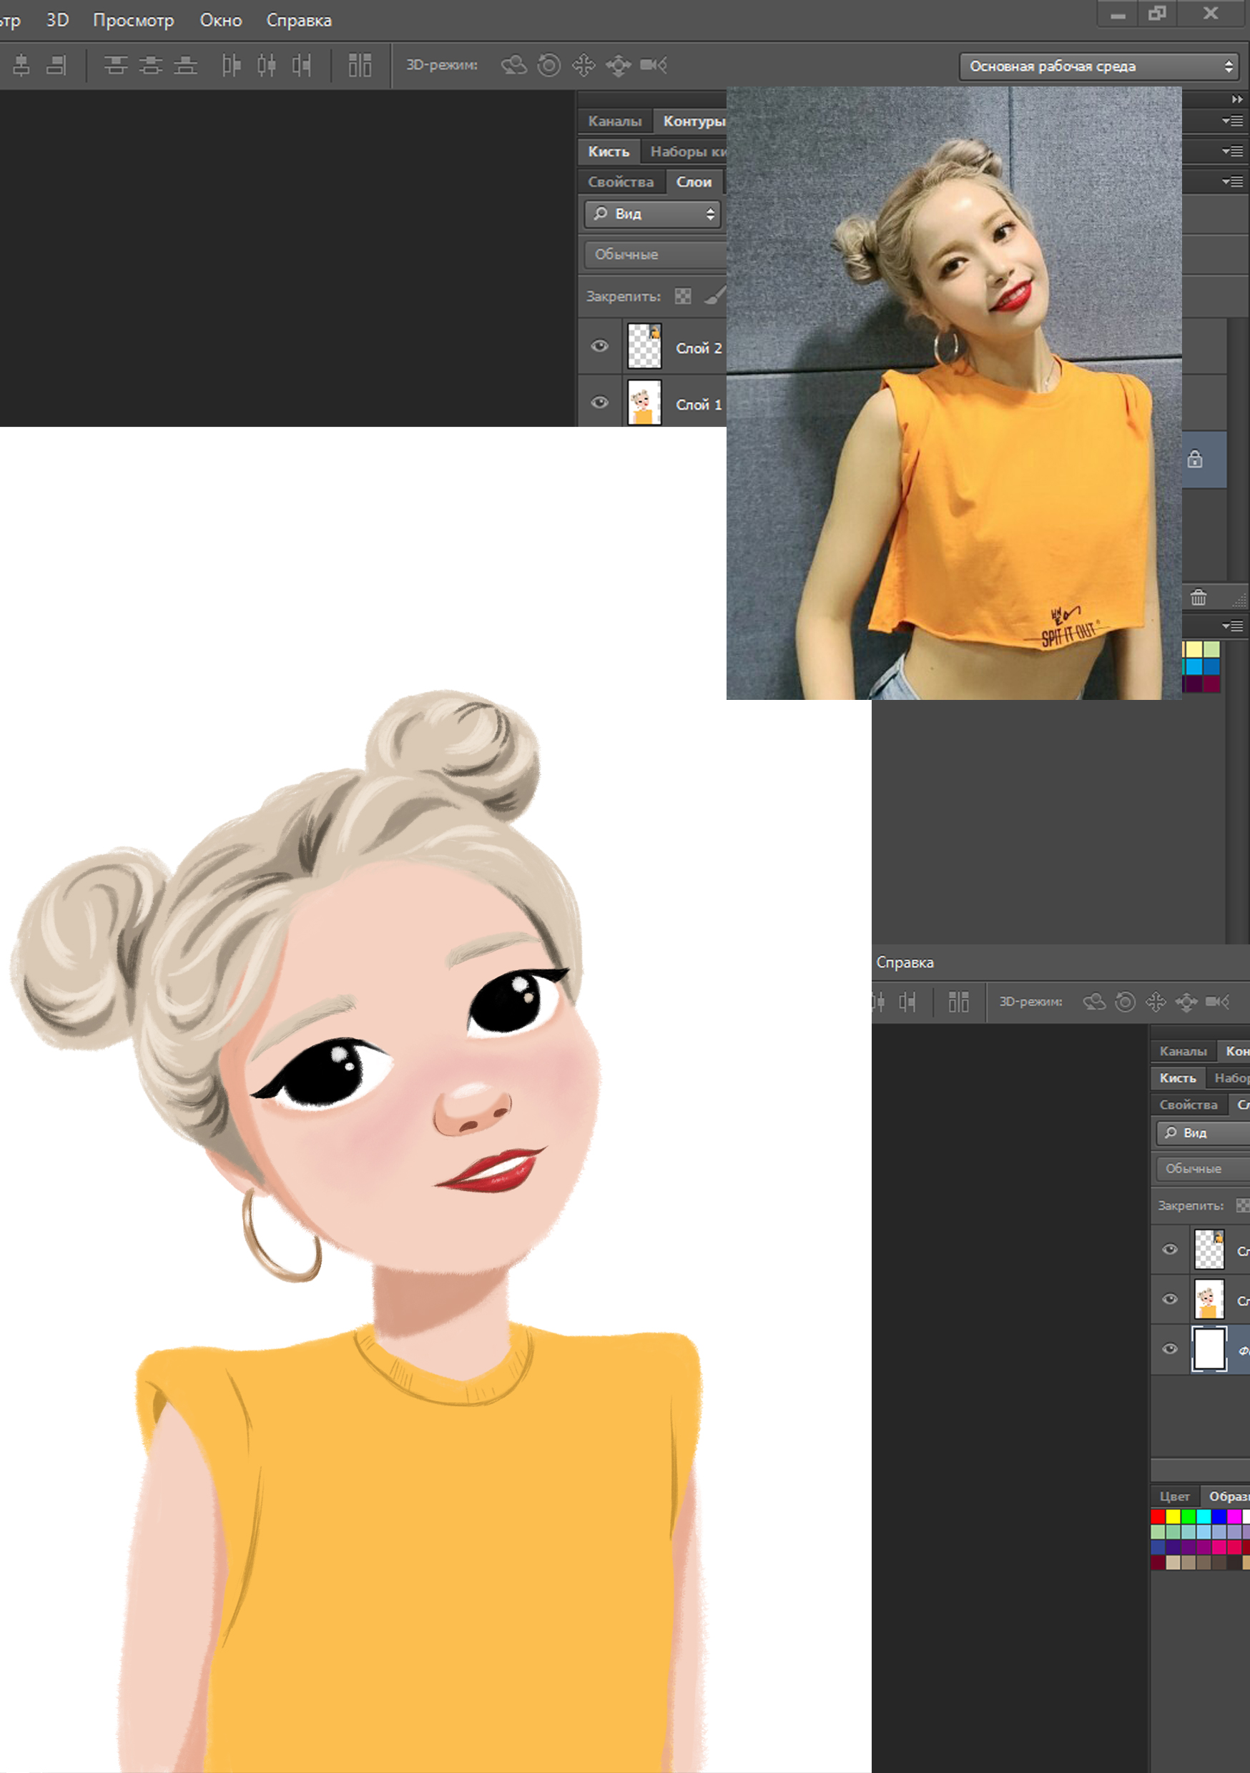The width and height of the screenshot is (1250, 1773).
Task: Click the trash delete layer icon
Action: point(1199,598)
